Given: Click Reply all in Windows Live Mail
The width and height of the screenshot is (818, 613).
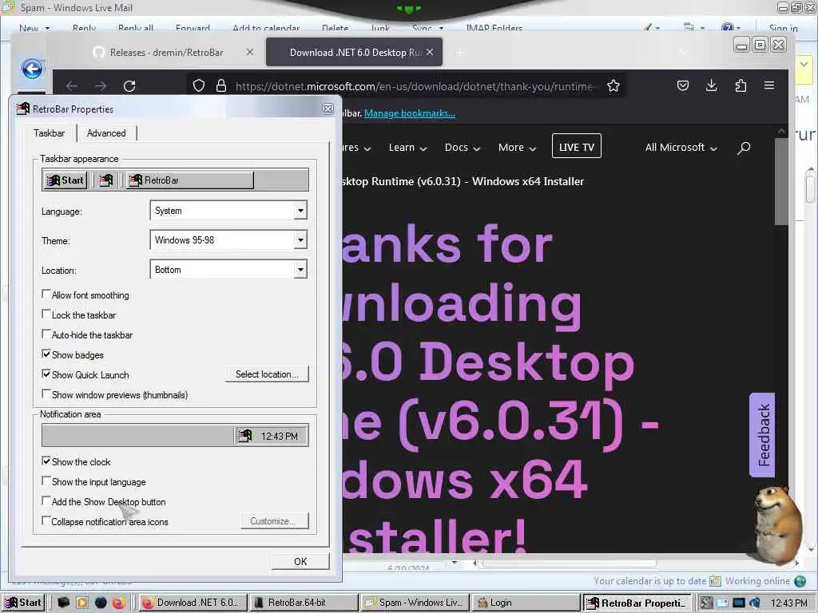Looking at the screenshot, I should [136, 28].
